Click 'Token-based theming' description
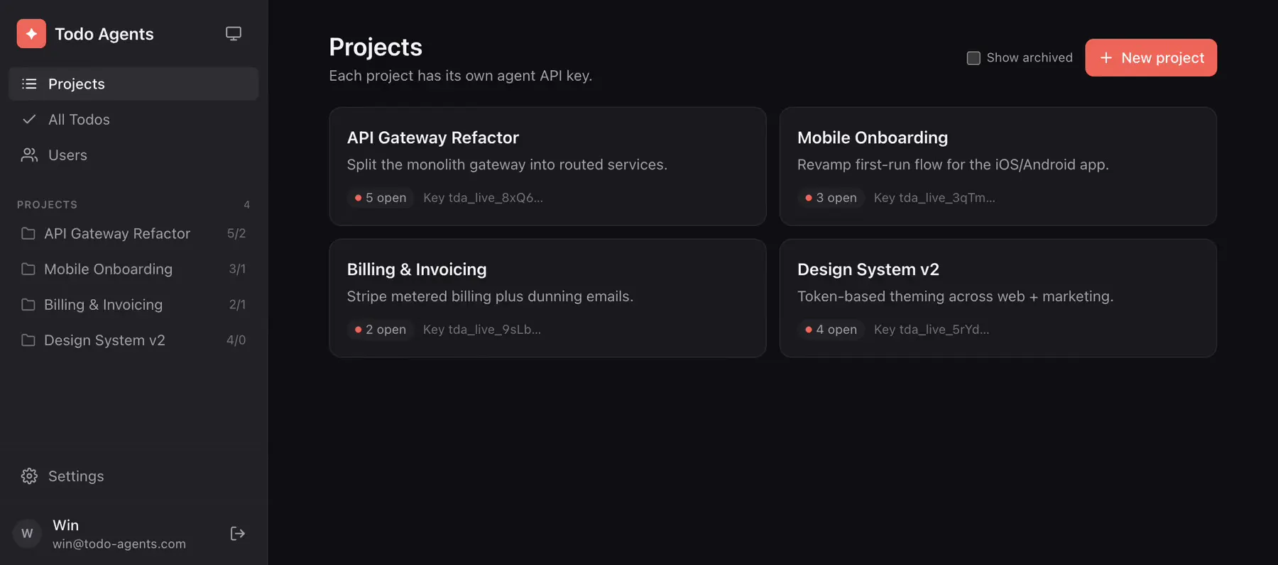 click(x=955, y=296)
